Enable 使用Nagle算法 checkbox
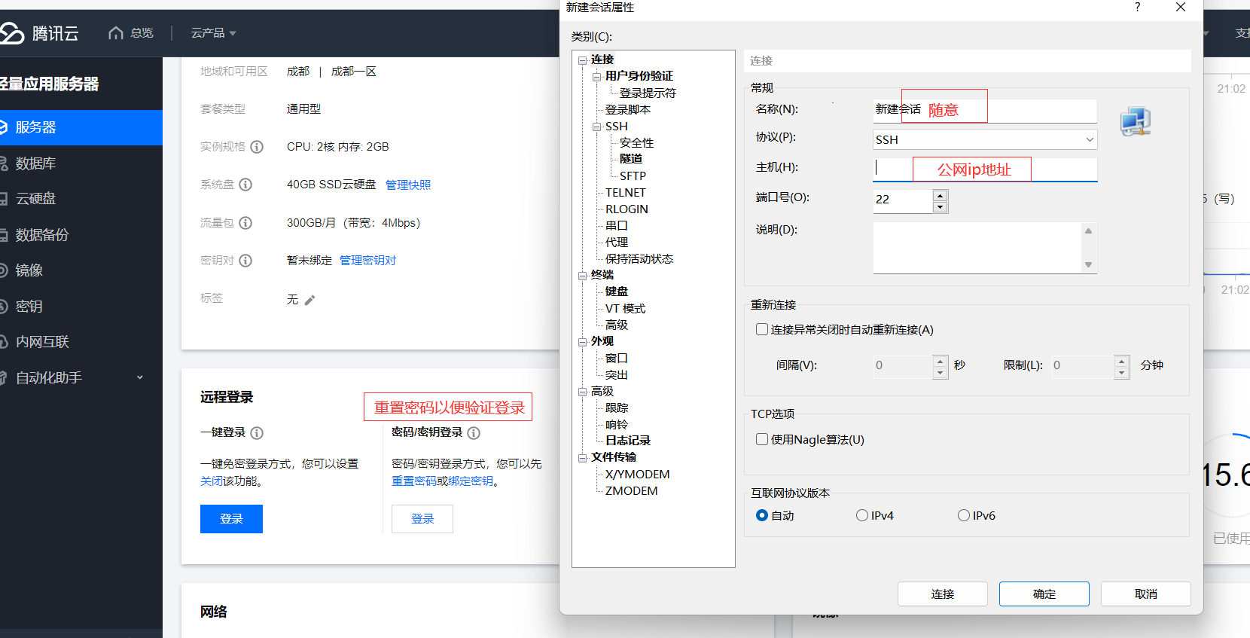 coord(762,439)
